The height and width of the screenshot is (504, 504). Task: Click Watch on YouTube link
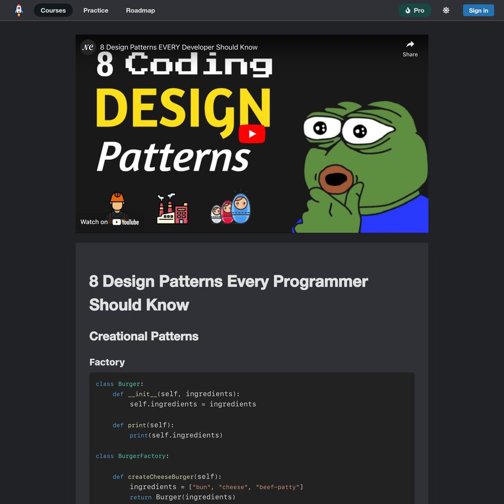coord(109,222)
